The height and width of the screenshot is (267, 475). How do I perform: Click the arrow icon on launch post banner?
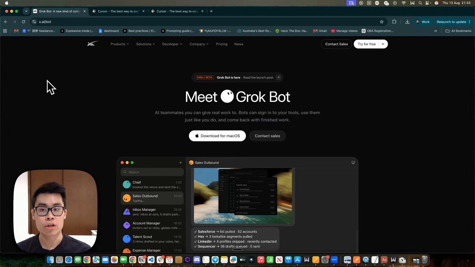(x=278, y=78)
